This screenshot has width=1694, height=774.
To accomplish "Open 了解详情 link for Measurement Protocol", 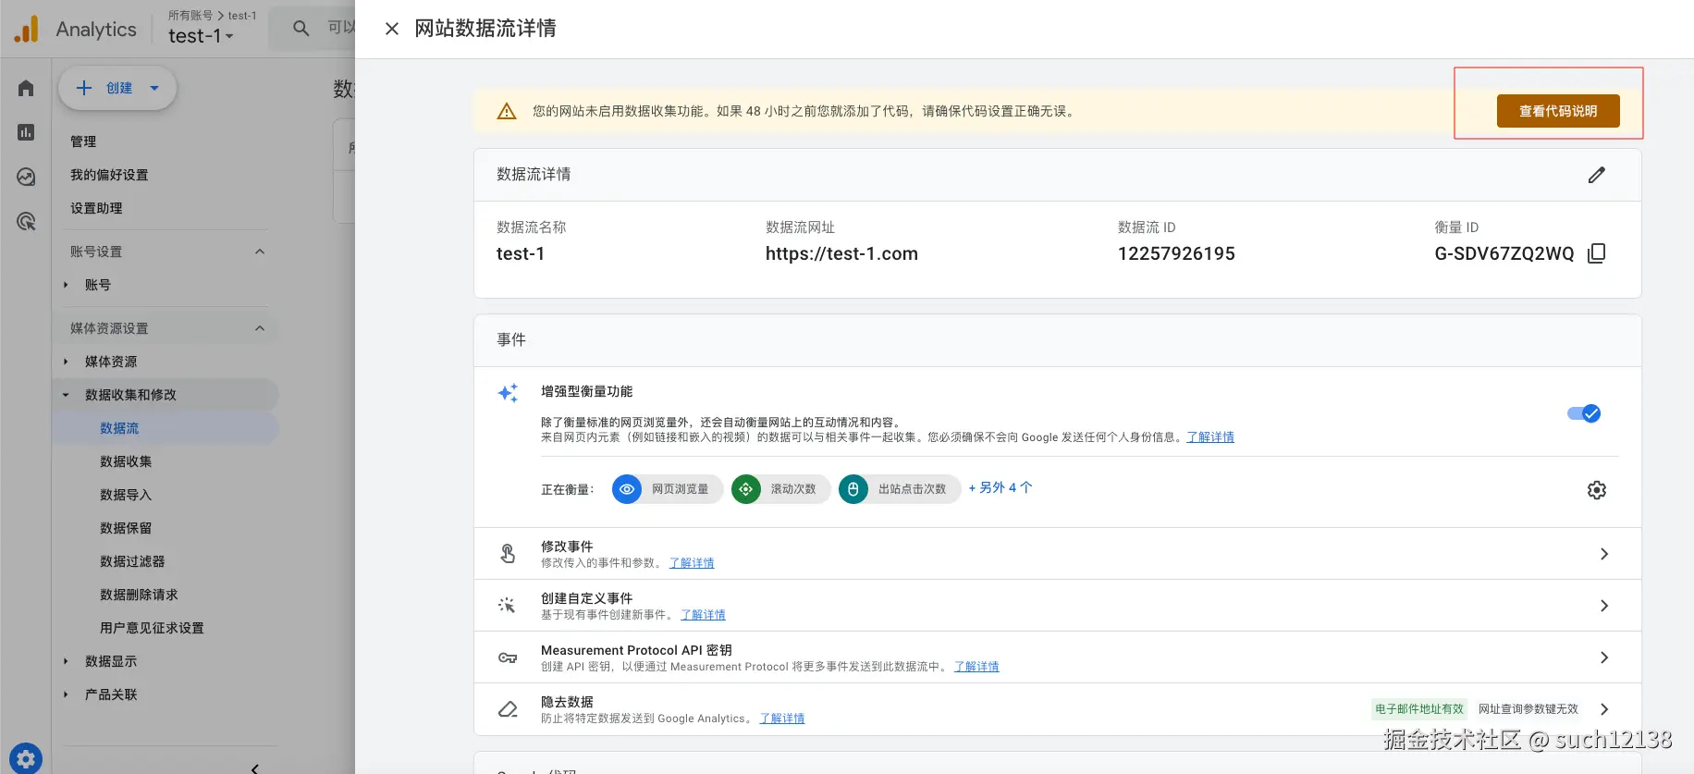I will coord(976,667).
